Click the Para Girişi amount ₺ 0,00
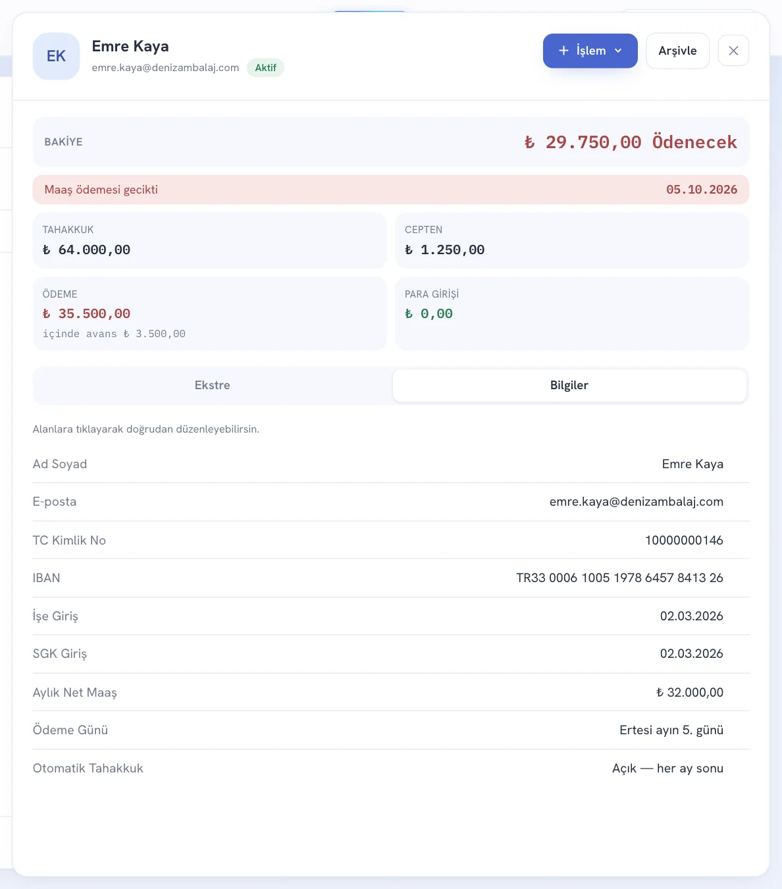 click(429, 314)
